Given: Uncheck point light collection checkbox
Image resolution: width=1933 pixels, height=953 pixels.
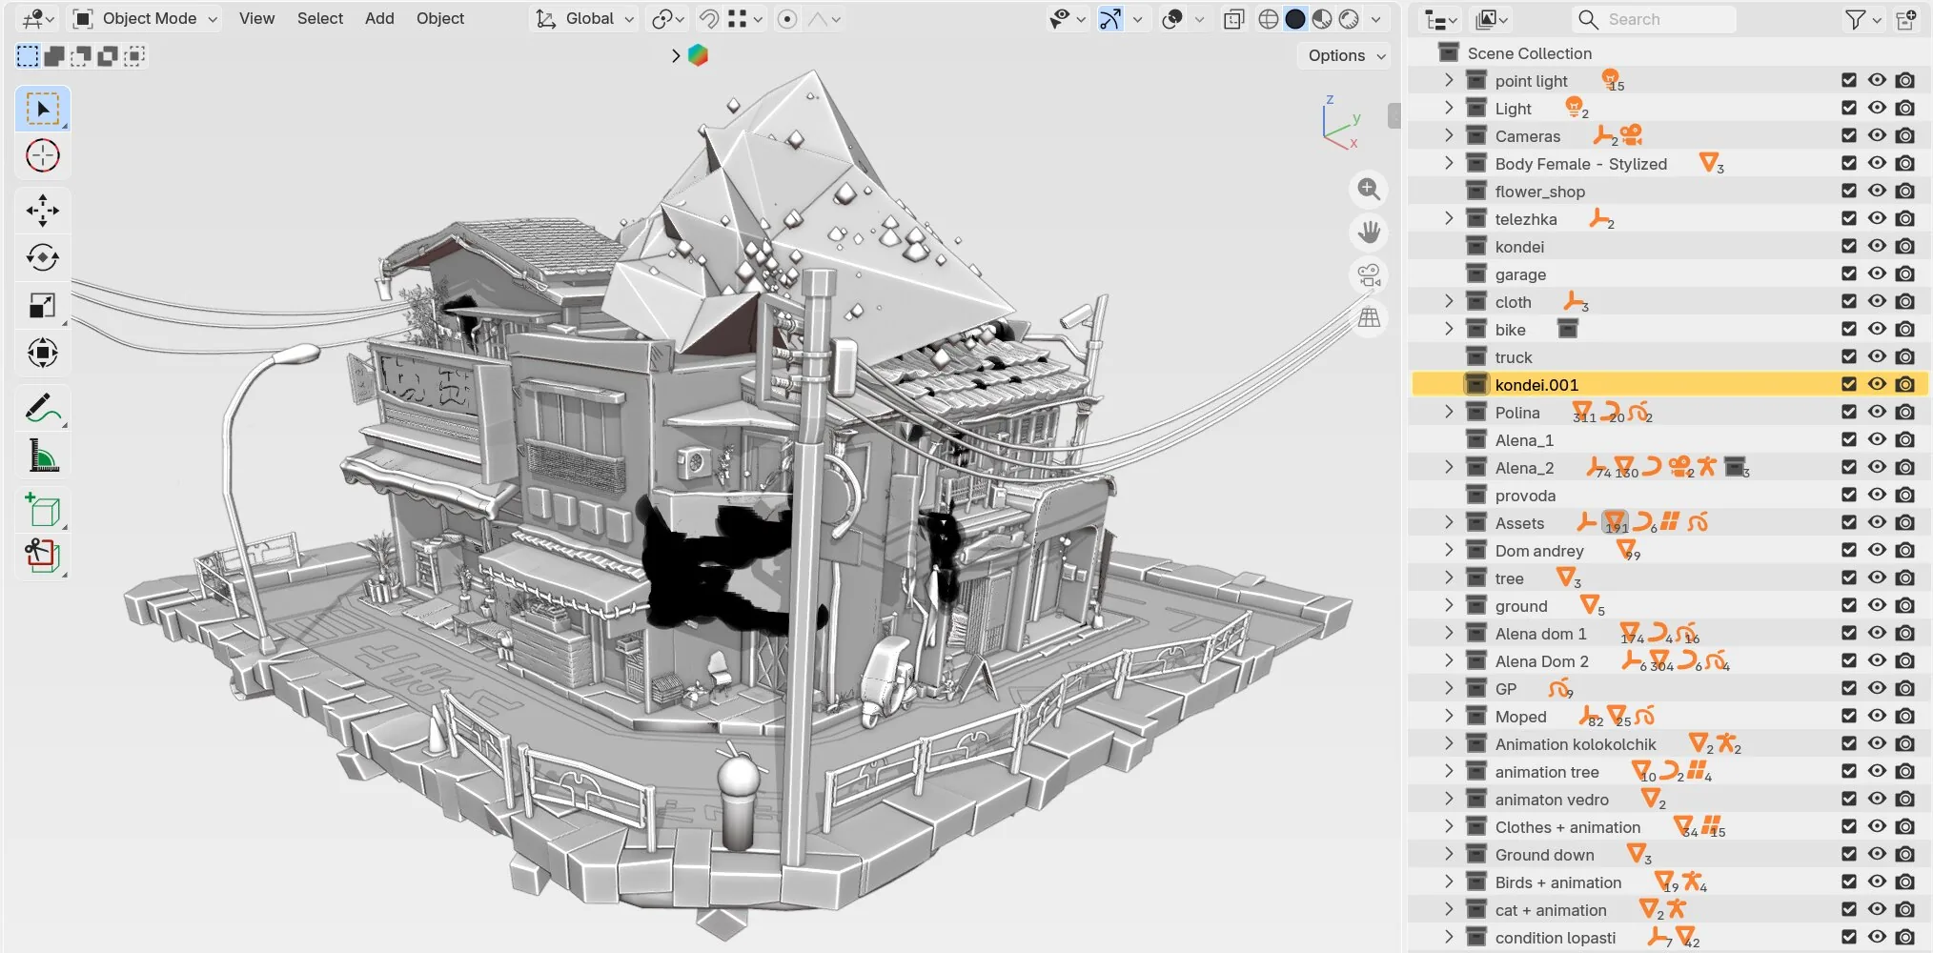Looking at the screenshot, I should (1849, 81).
